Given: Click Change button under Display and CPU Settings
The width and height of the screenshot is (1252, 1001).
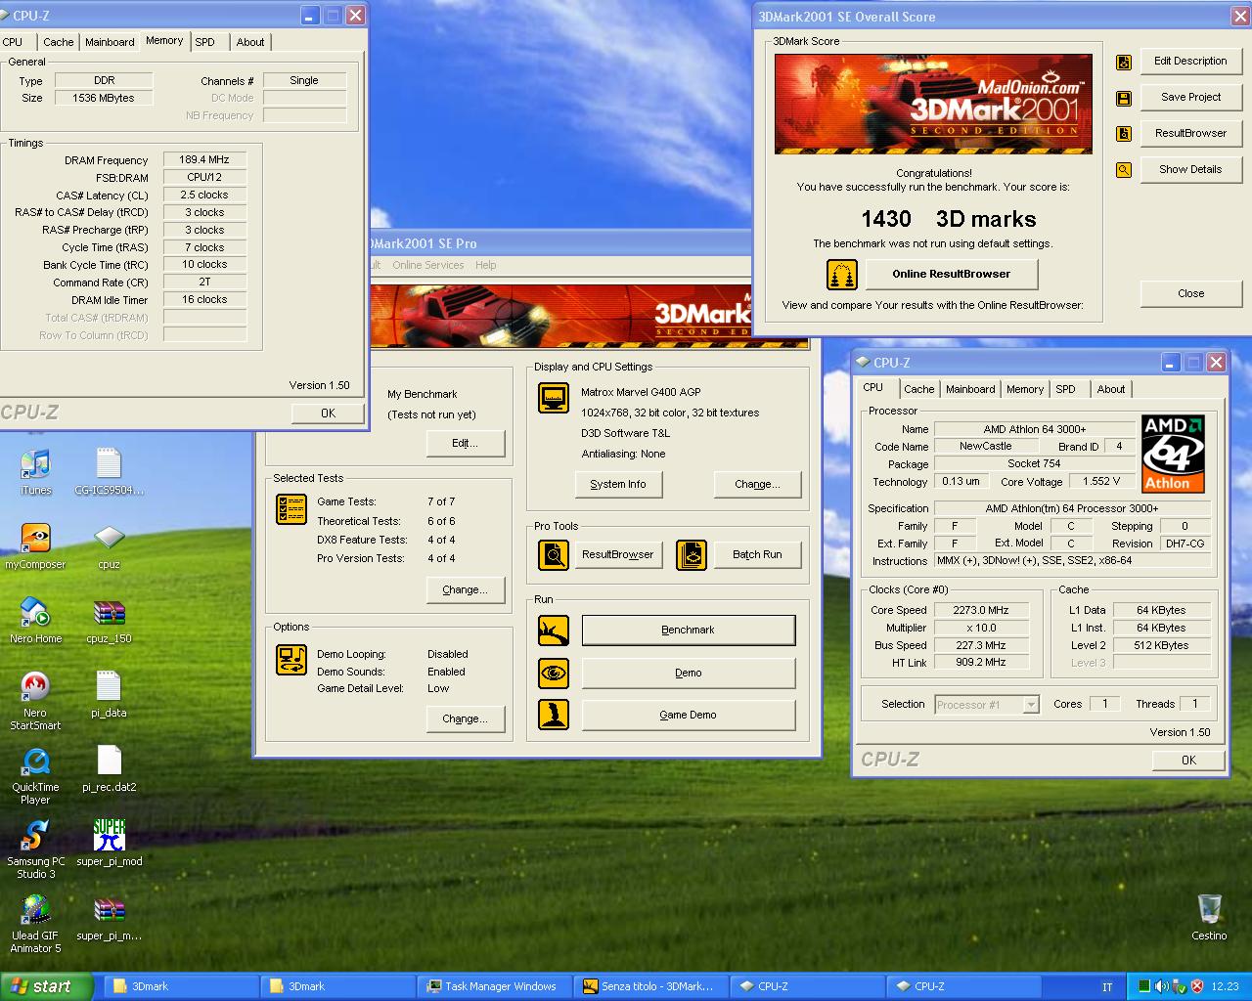Looking at the screenshot, I should [x=758, y=484].
